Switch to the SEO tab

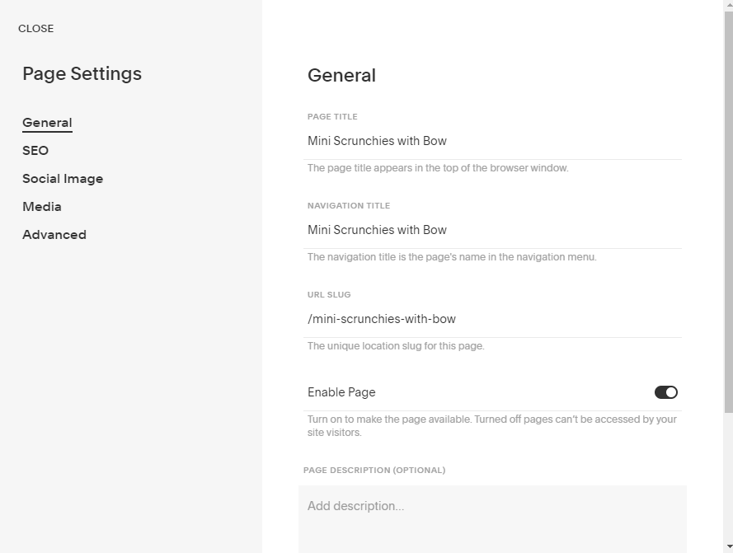(x=35, y=151)
